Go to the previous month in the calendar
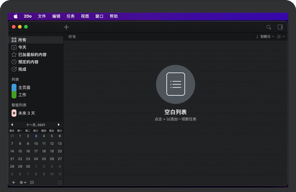Screen dimensions: 296x192 [x=12, y=125]
